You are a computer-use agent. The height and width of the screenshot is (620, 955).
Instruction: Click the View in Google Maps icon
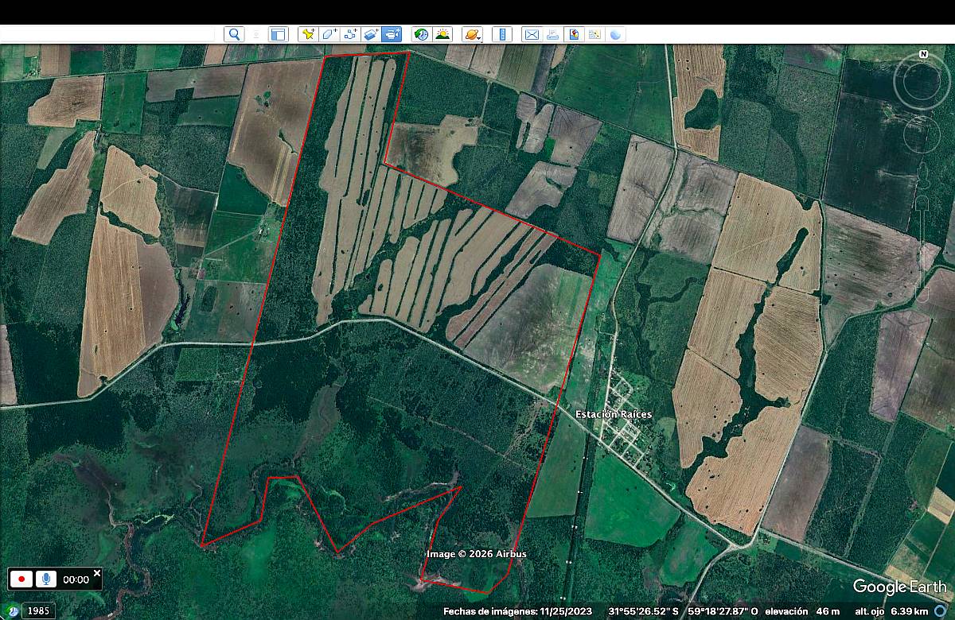tap(594, 34)
